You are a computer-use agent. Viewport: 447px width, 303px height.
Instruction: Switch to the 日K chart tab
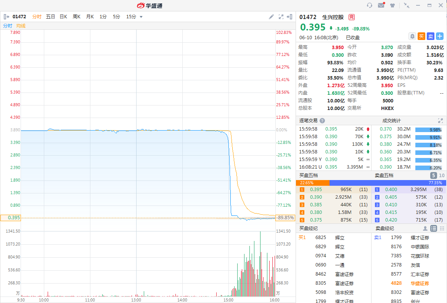click(x=63, y=17)
